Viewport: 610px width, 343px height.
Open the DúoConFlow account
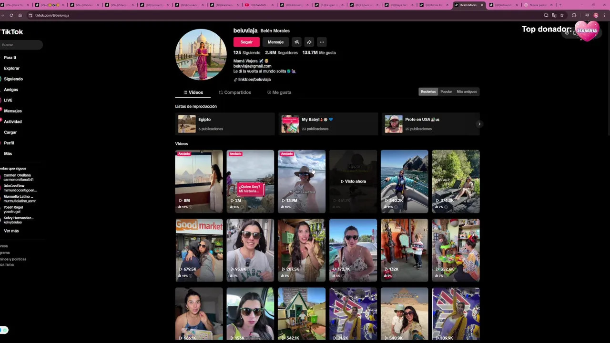coord(19,188)
